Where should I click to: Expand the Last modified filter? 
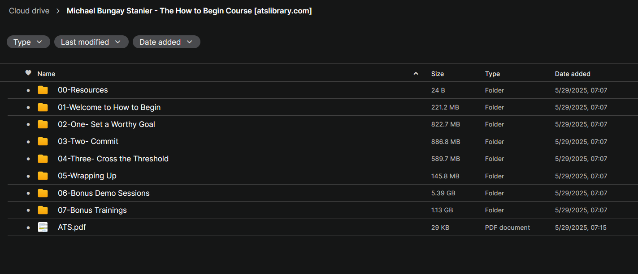tap(91, 42)
